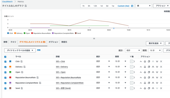The height and width of the screenshot is (98, 170).
Task: Change the Open series green color swatch
Action: [x=10, y=72]
